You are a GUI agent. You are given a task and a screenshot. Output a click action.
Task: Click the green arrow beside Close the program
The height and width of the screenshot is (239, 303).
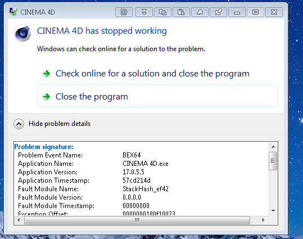click(46, 97)
